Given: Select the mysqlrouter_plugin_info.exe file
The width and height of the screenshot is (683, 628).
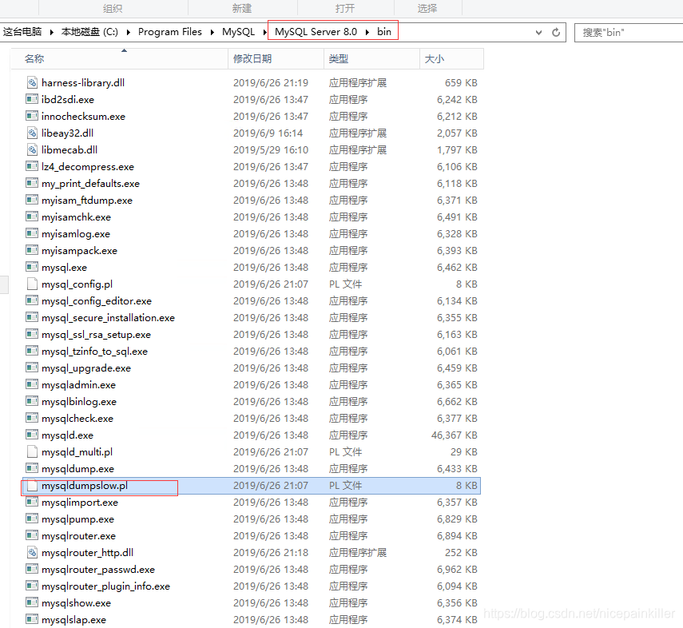Looking at the screenshot, I should click(x=252, y=586).
